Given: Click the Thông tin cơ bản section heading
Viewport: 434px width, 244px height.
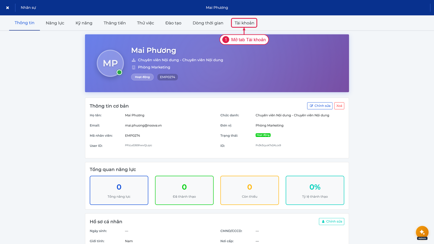Looking at the screenshot, I should [x=109, y=106].
